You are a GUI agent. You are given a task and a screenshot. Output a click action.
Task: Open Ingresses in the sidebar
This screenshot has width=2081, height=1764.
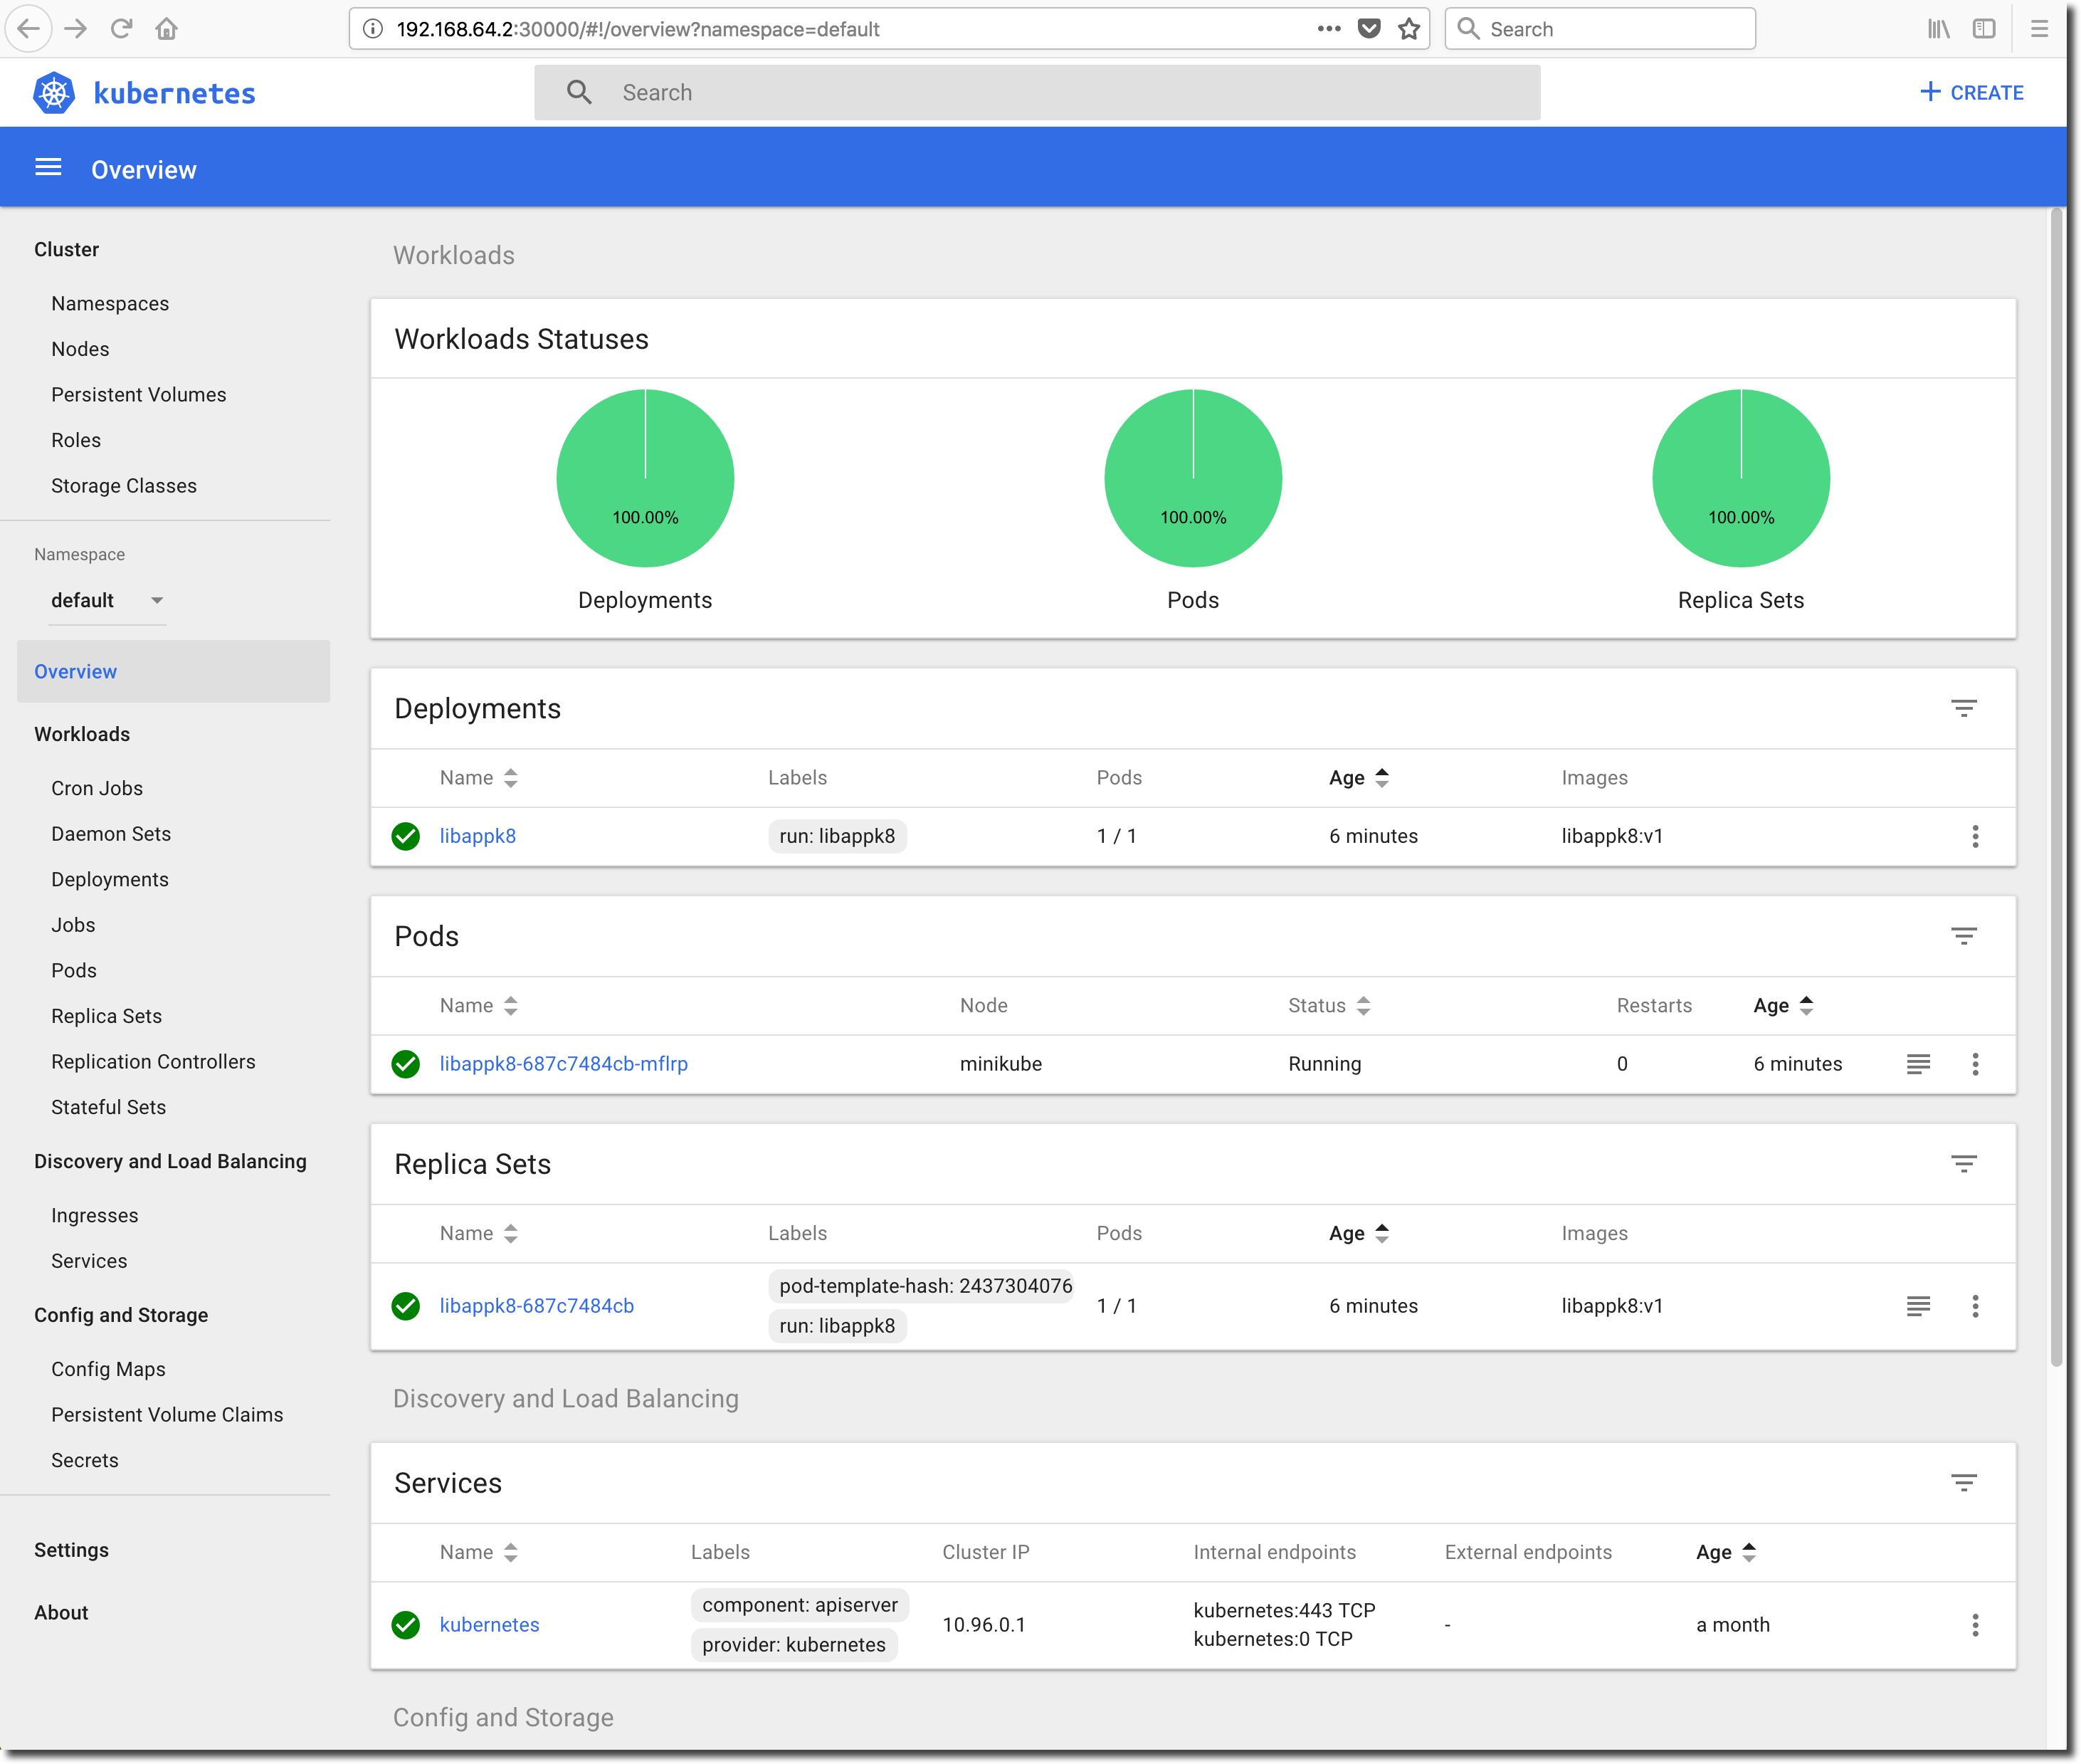click(95, 1215)
